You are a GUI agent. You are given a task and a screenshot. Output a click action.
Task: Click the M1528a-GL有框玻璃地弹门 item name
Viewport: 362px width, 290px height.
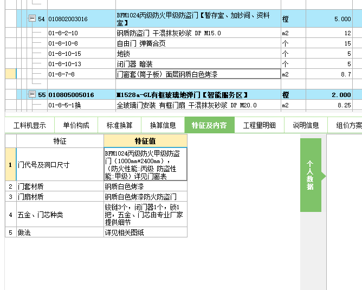click(198, 95)
